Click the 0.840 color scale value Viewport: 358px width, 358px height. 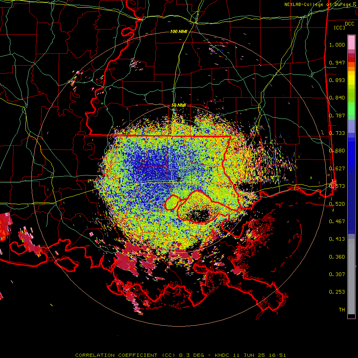(x=337, y=98)
